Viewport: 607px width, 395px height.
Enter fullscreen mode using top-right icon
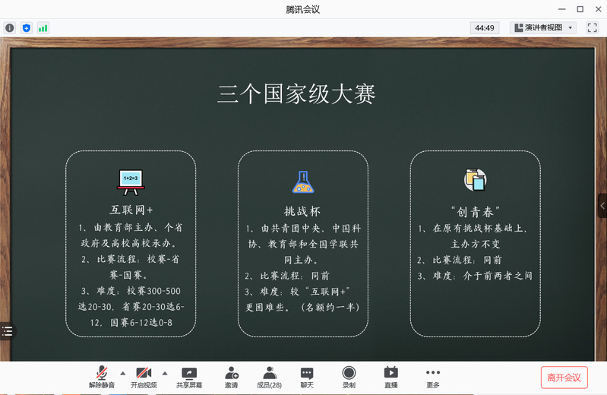593,27
